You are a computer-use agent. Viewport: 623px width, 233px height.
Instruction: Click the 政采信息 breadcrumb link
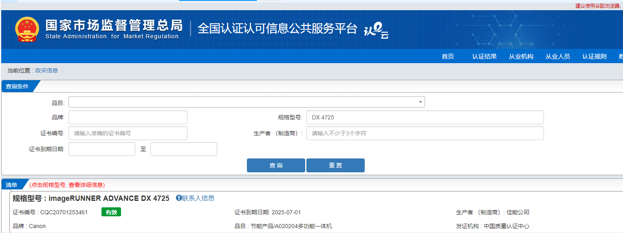(x=46, y=70)
